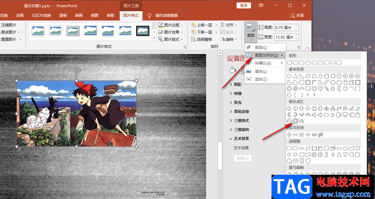Choose the crescent moon shape
375x199 pixels.
[339, 89]
